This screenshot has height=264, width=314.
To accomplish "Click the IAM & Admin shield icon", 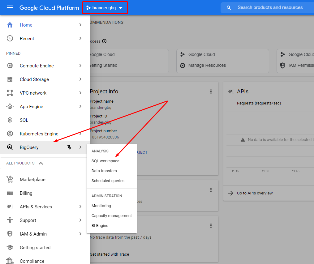I will click(x=10, y=234).
